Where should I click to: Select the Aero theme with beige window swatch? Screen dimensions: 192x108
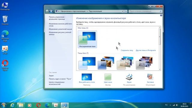(x=125, y=63)
